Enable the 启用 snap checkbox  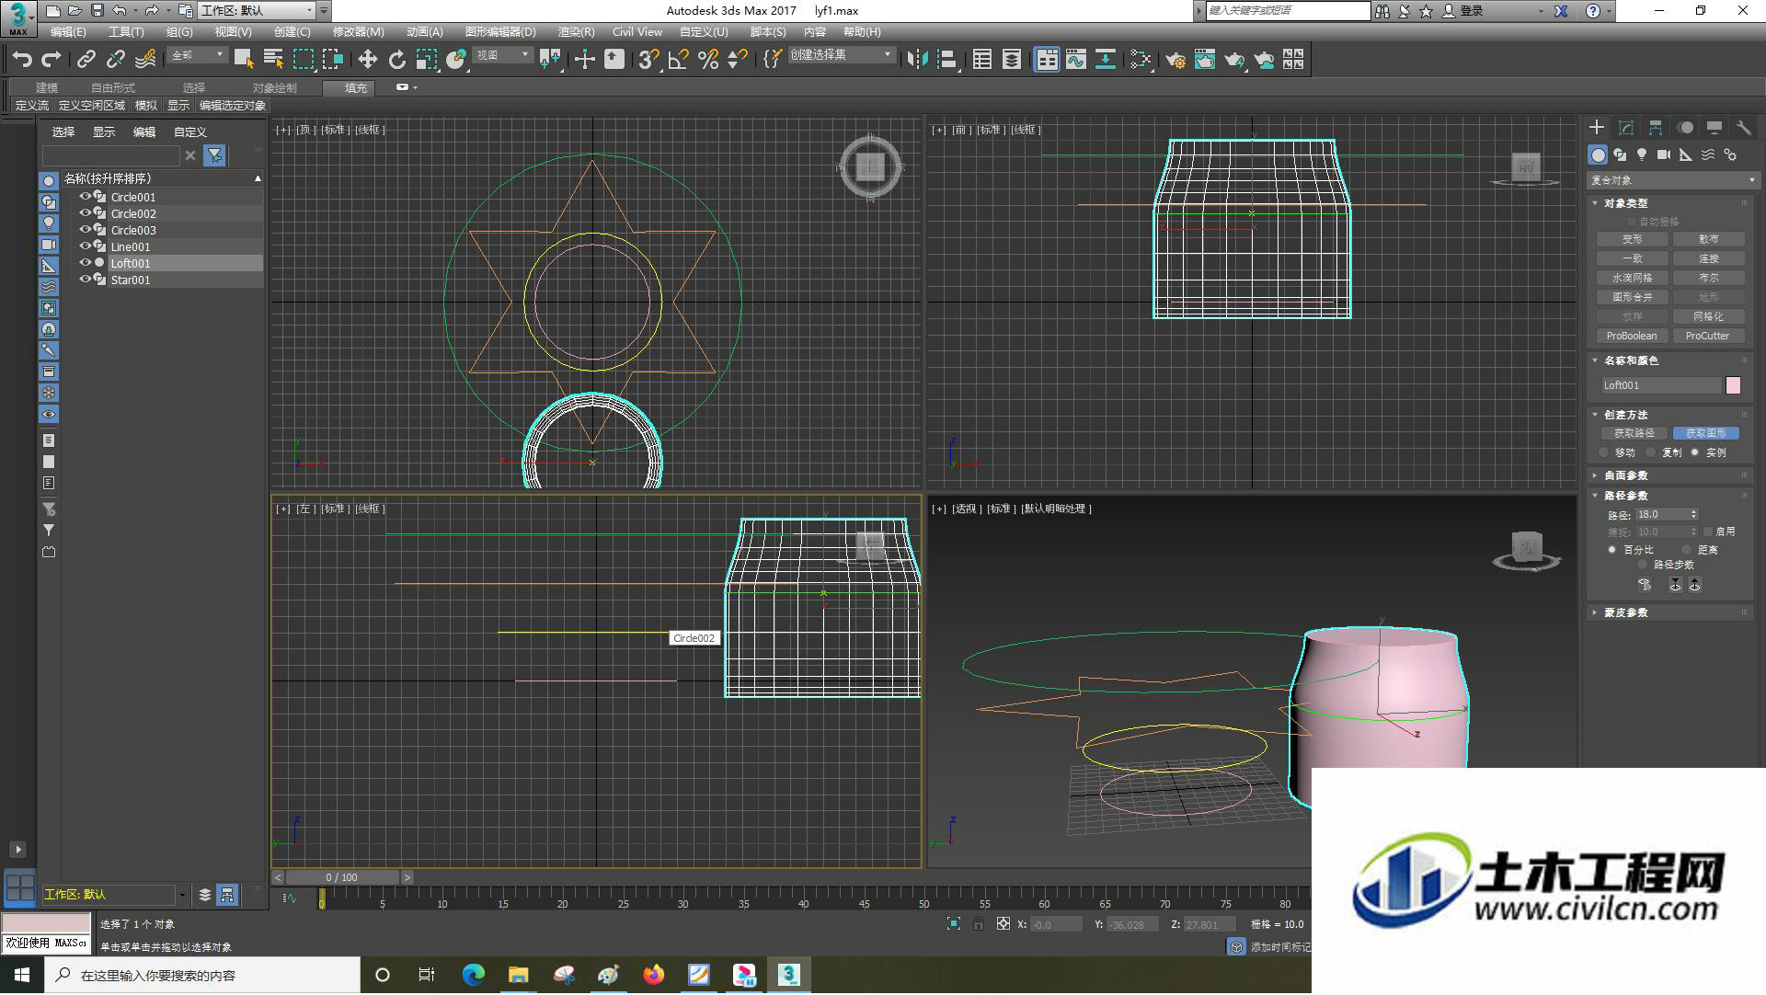1708,532
